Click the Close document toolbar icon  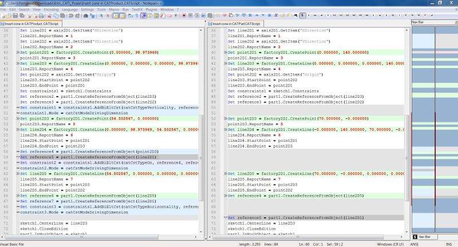pyautogui.click(x=29, y=15)
